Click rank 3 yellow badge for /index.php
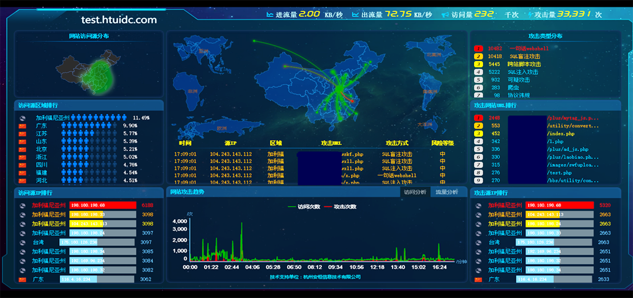The image size is (633, 298). click(x=478, y=133)
